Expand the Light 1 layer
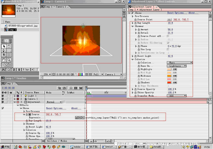This screenshot has width=213, height=149. tap(15, 96)
